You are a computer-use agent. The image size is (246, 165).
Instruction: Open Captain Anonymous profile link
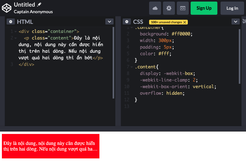[33, 12]
